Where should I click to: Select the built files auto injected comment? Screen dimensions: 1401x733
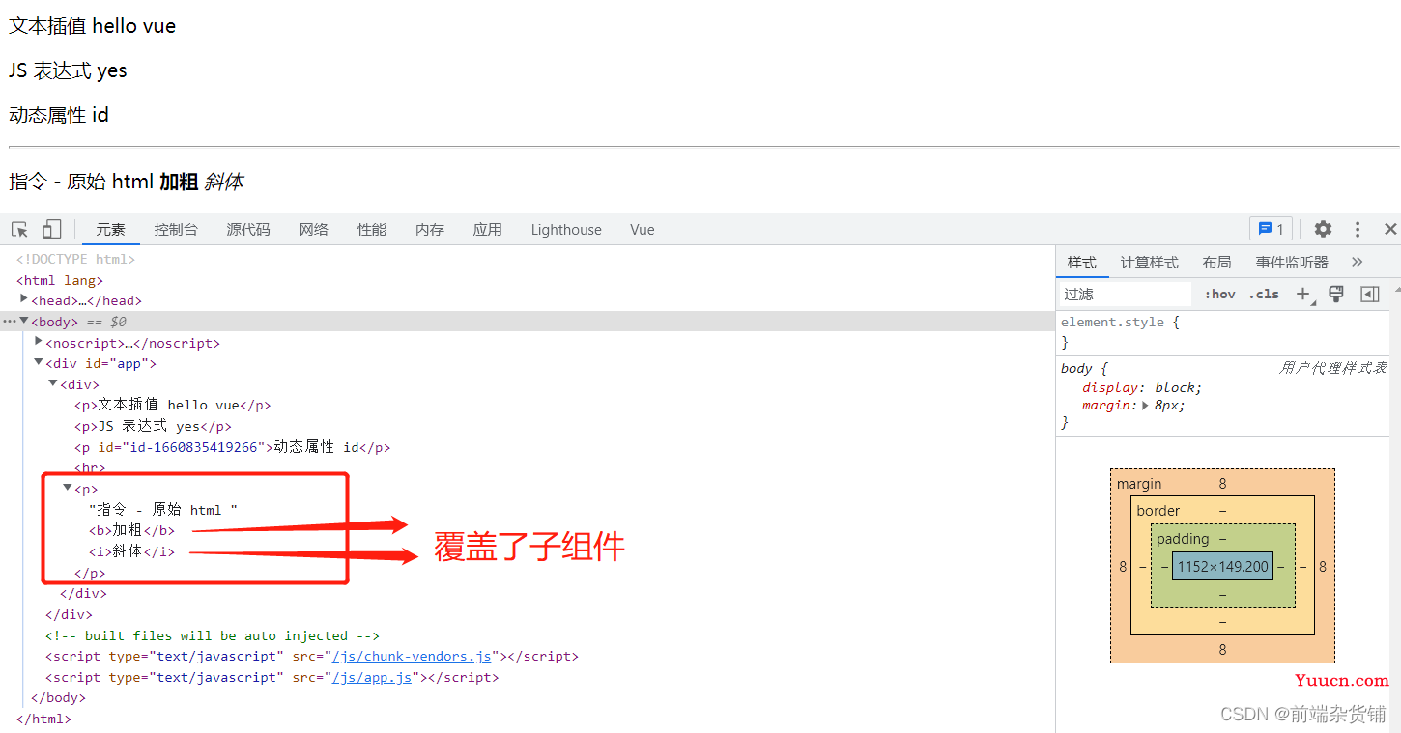pyautogui.click(x=213, y=635)
